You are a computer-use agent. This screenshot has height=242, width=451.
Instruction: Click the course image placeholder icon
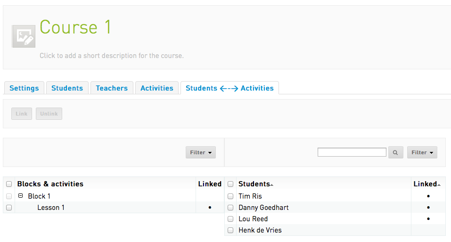24,36
